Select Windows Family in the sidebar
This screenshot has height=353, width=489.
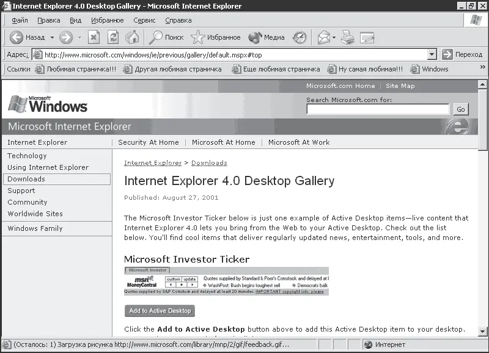pos(35,228)
